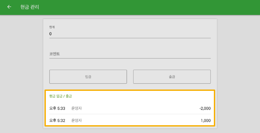The image size is (260, 133).
Task: Select the 오후 5:32 timestamp
Action: coord(57,120)
